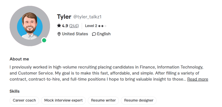Click the English language label

104,34
